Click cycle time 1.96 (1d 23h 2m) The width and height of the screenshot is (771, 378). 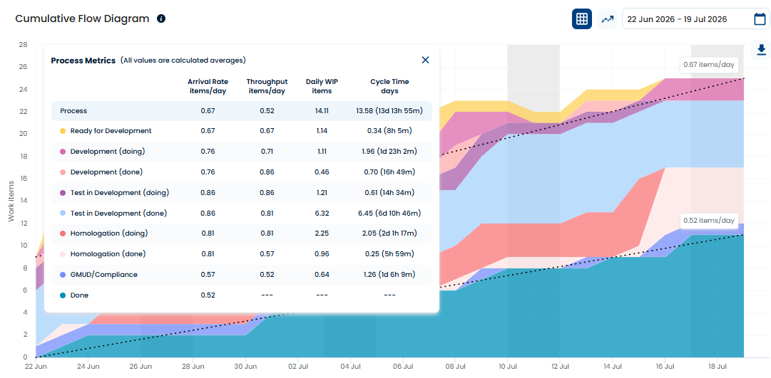(389, 152)
